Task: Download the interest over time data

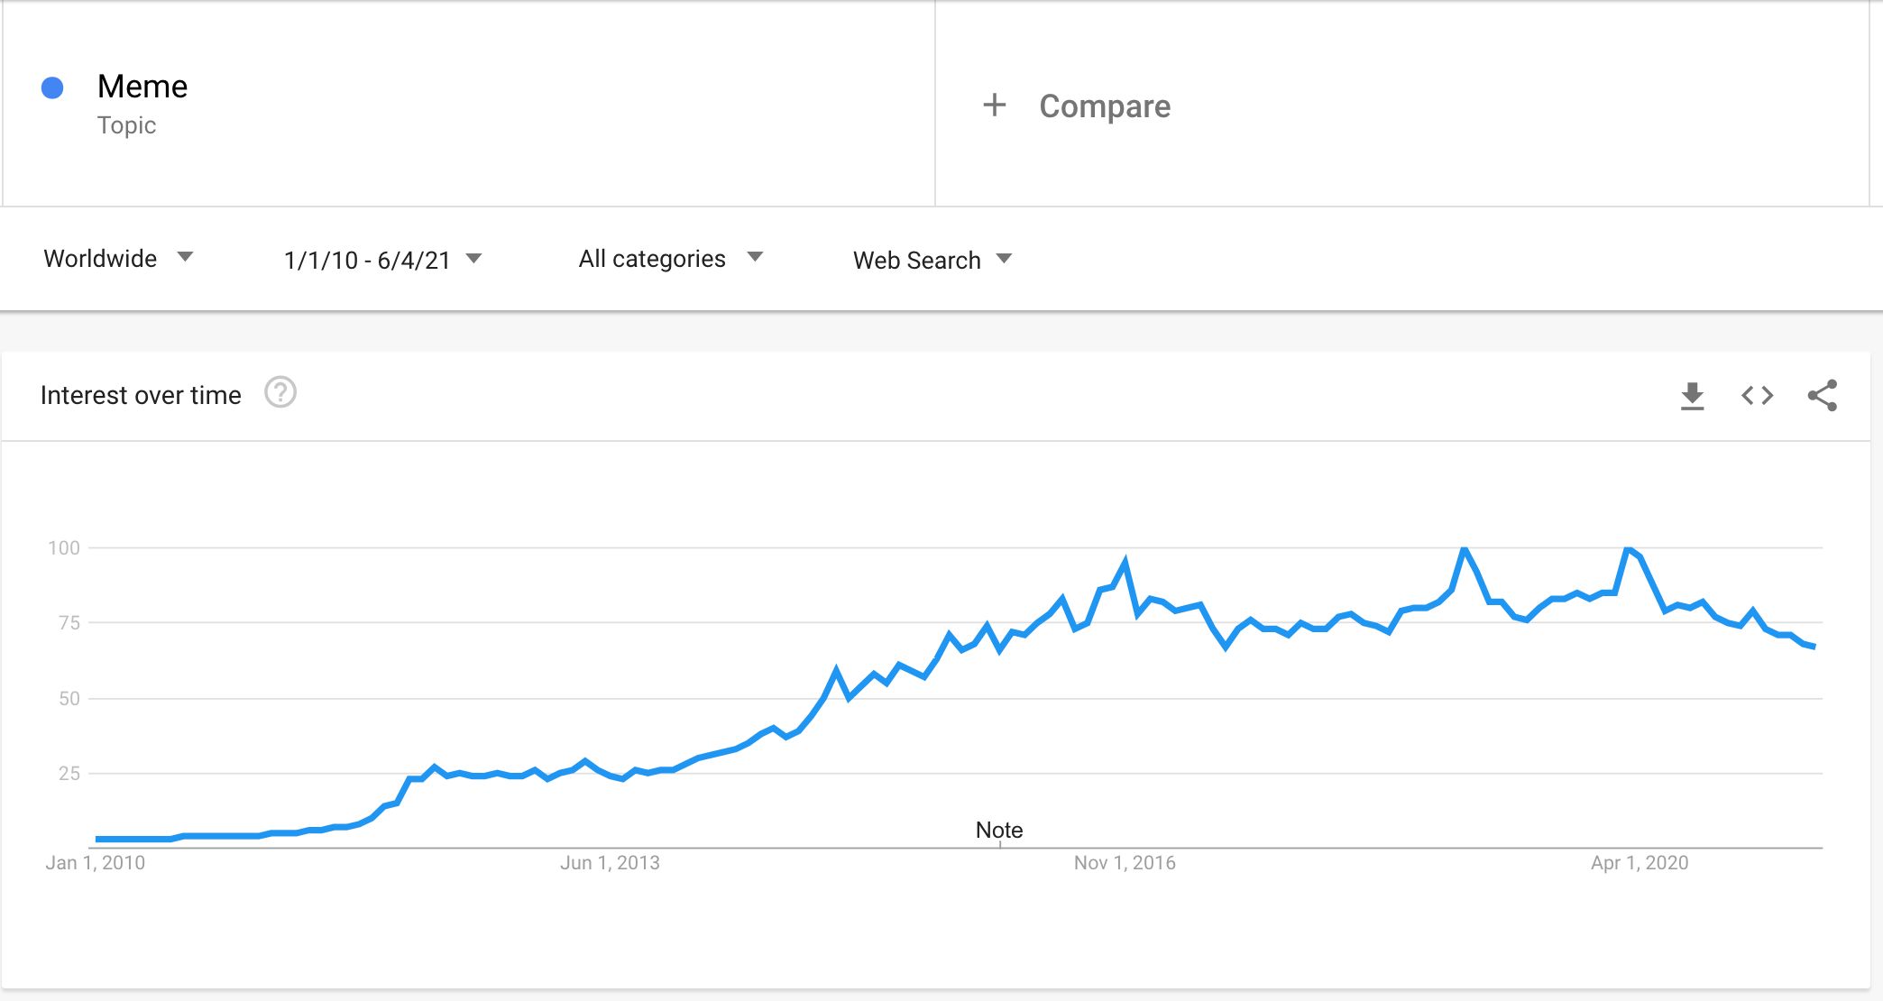Action: 1692,396
